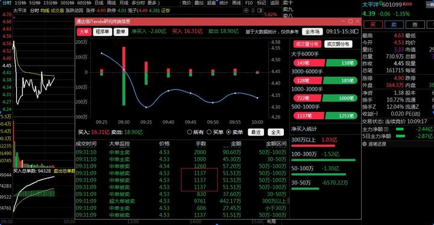
Task: Click the 手数 column header
Action: [201, 144]
